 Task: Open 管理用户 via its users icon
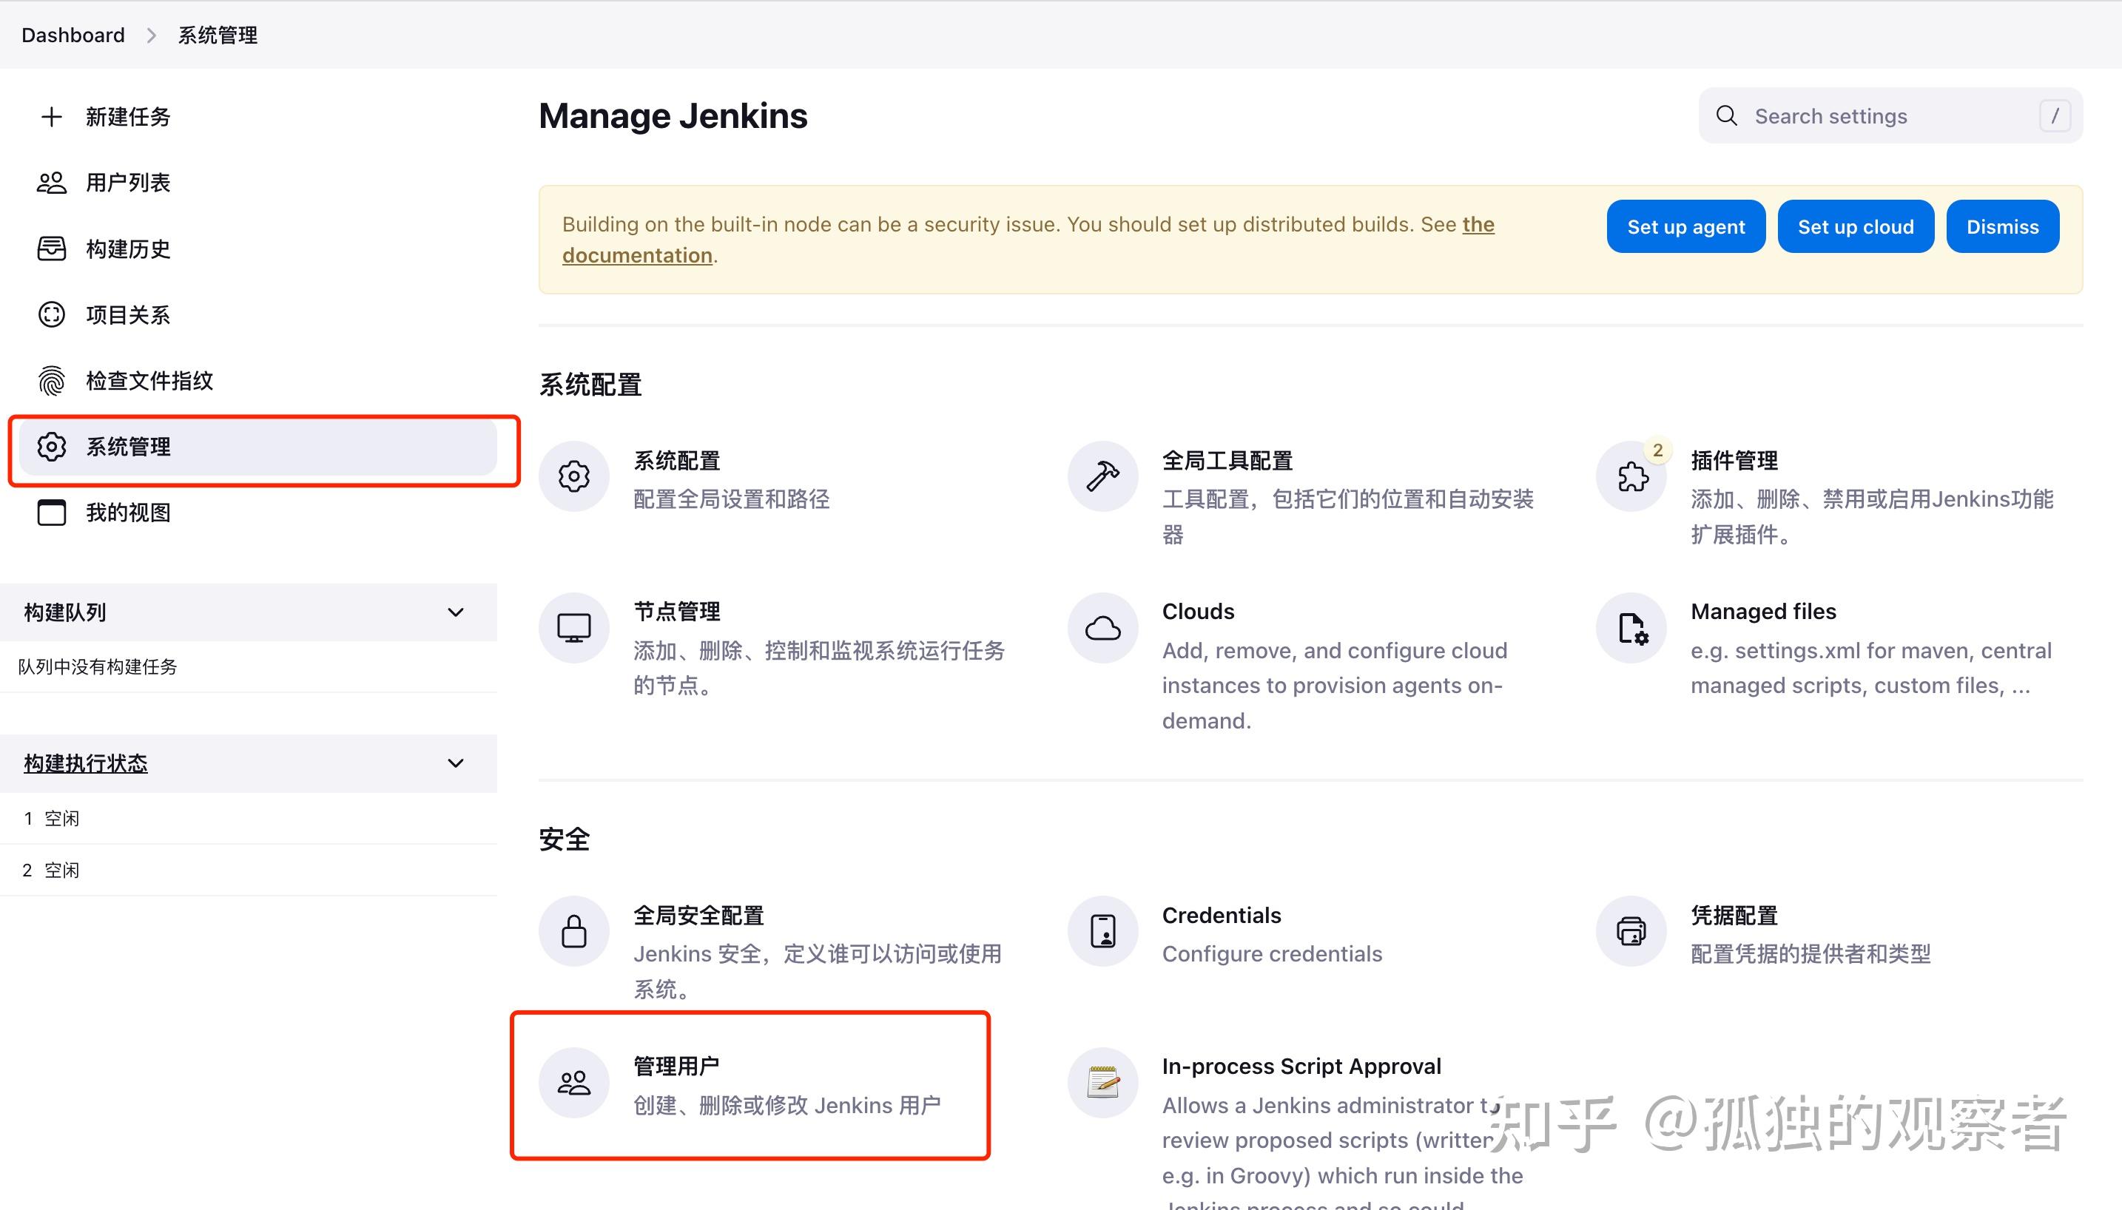(x=574, y=1082)
